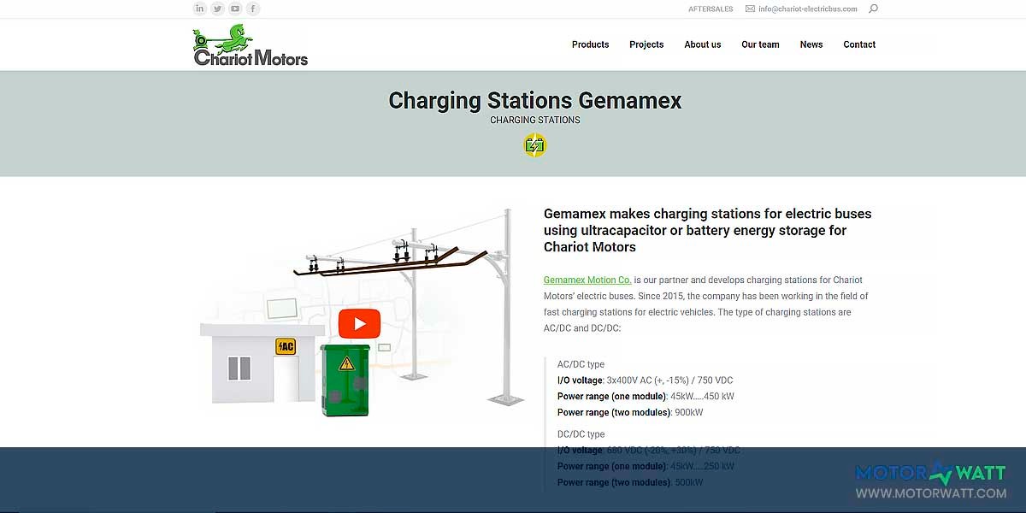The height and width of the screenshot is (513, 1026).
Task: Open the Contact page
Action: pos(859,44)
